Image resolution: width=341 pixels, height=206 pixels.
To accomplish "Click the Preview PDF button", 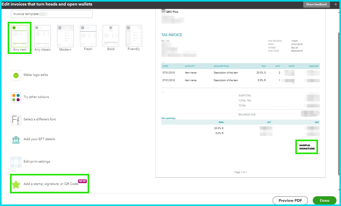I will tap(290, 200).
